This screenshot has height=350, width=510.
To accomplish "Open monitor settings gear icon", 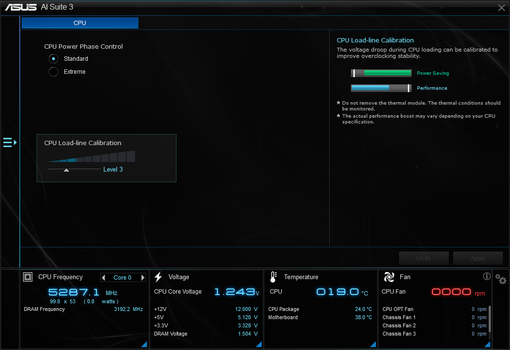I will coord(500,279).
